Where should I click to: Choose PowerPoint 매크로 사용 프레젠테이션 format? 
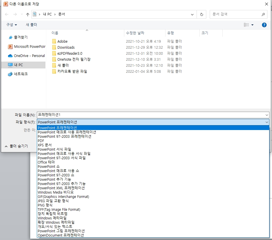[153, 132]
